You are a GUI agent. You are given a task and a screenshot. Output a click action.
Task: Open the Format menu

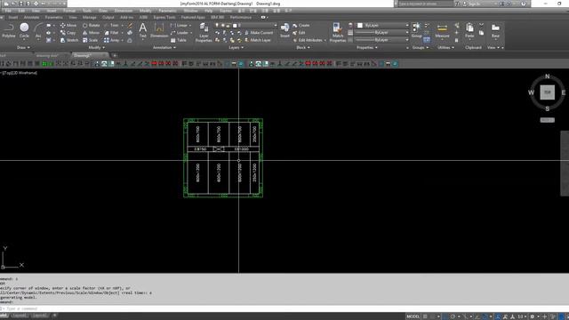[69, 11]
